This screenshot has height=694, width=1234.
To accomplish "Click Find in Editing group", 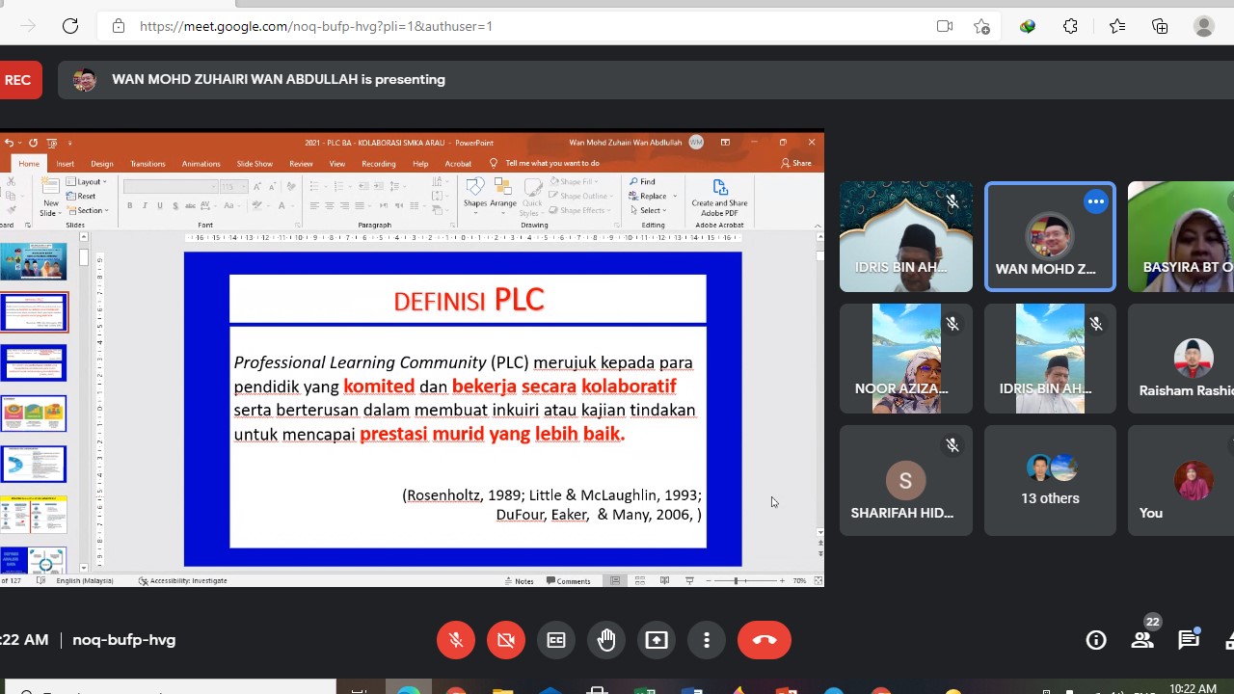I will (x=643, y=181).
